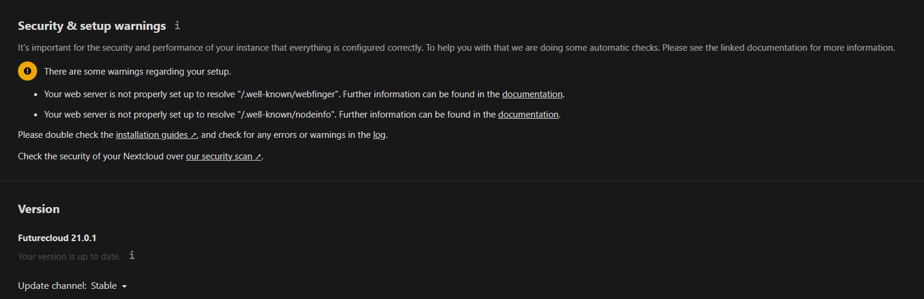Image resolution: width=924 pixels, height=299 pixels.
Task: Open the log link
Action: tap(379, 135)
